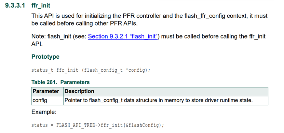The width and height of the screenshot is (284, 133).
Task: Open the Section 9.3.2.1 "flash_init" link
Action: (x=123, y=36)
